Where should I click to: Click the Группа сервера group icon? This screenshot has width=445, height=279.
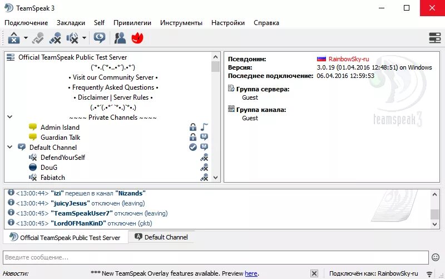coord(231,89)
